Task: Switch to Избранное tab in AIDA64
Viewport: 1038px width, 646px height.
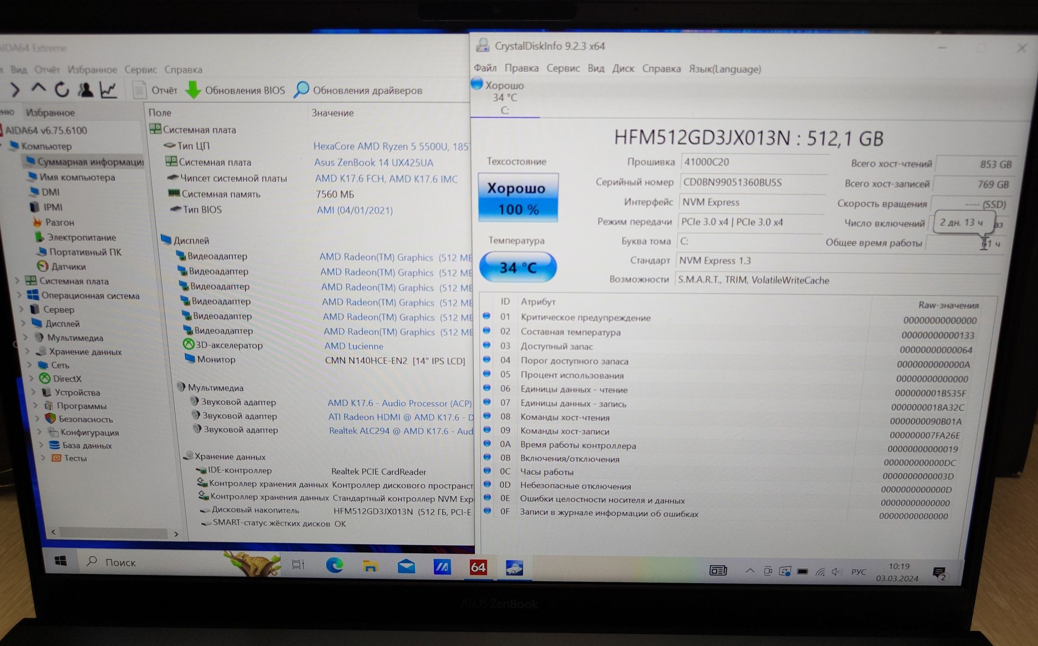Action: coord(50,113)
